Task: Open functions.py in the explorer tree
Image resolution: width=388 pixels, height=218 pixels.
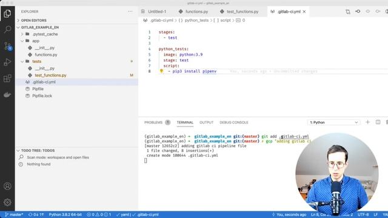Action: point(77,54)
